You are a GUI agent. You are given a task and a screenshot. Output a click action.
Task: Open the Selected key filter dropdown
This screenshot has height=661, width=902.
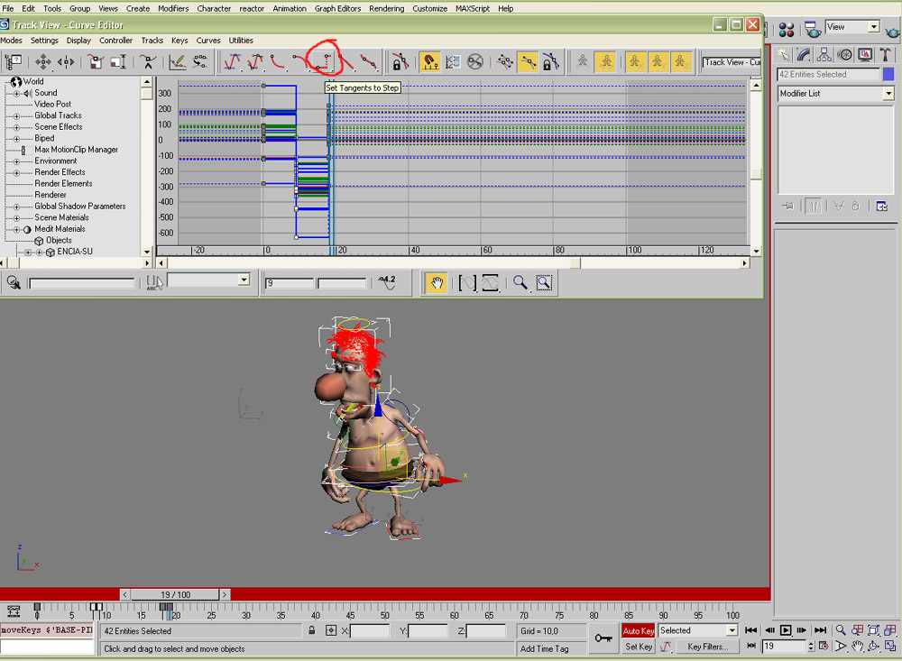pos(698,630)
